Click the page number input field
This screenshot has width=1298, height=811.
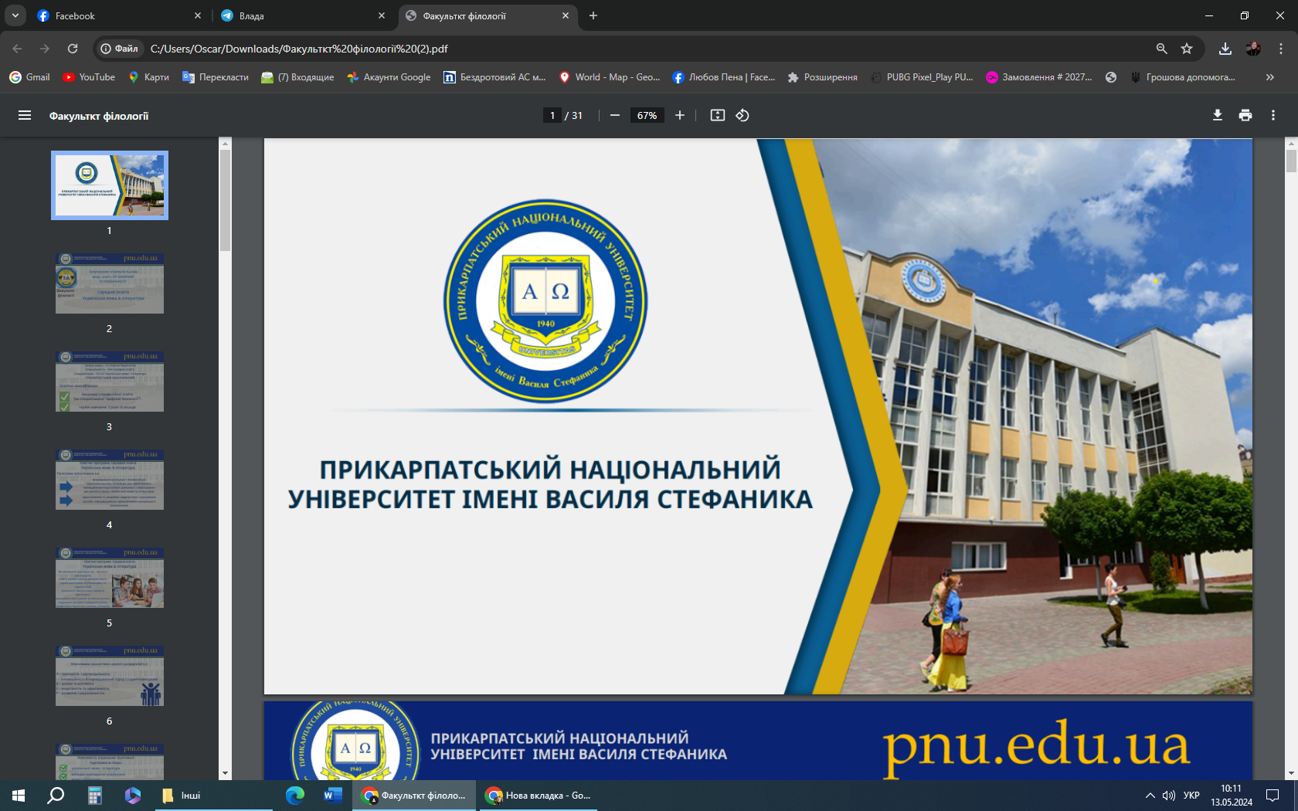[552, 115]
